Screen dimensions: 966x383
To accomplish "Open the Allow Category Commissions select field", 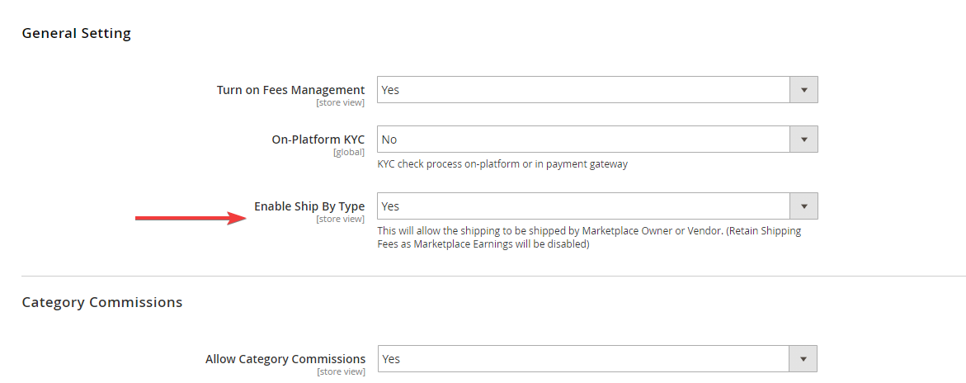I will (583, 359).
